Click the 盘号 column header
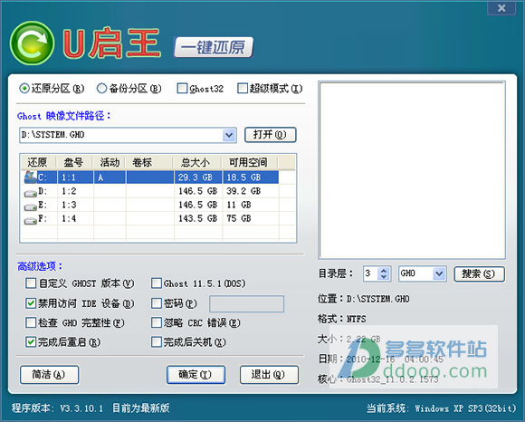Viewport: 525px width, 422px height. tap(74, 162)
